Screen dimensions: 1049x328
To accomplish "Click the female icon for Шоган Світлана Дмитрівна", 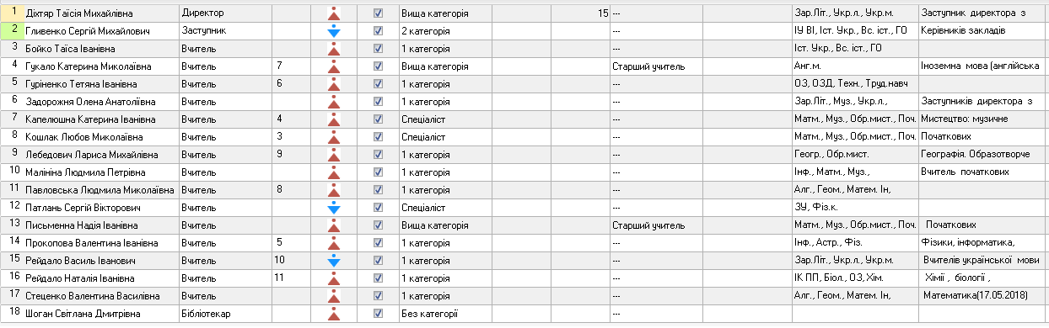I will (333, 313).
